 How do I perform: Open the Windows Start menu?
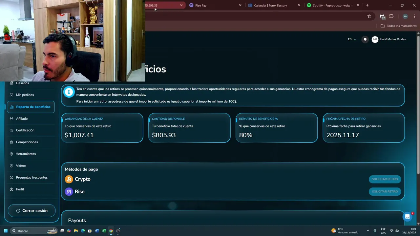click(x=6, y=231)
